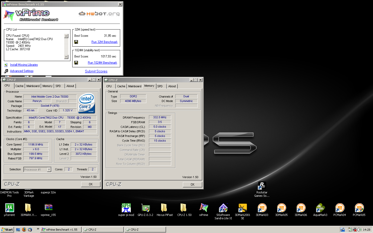This screenshot has height=233, width=373.
Task: Click the Core Speed value 1196.9 MHz
Action: tap(36, 144)
